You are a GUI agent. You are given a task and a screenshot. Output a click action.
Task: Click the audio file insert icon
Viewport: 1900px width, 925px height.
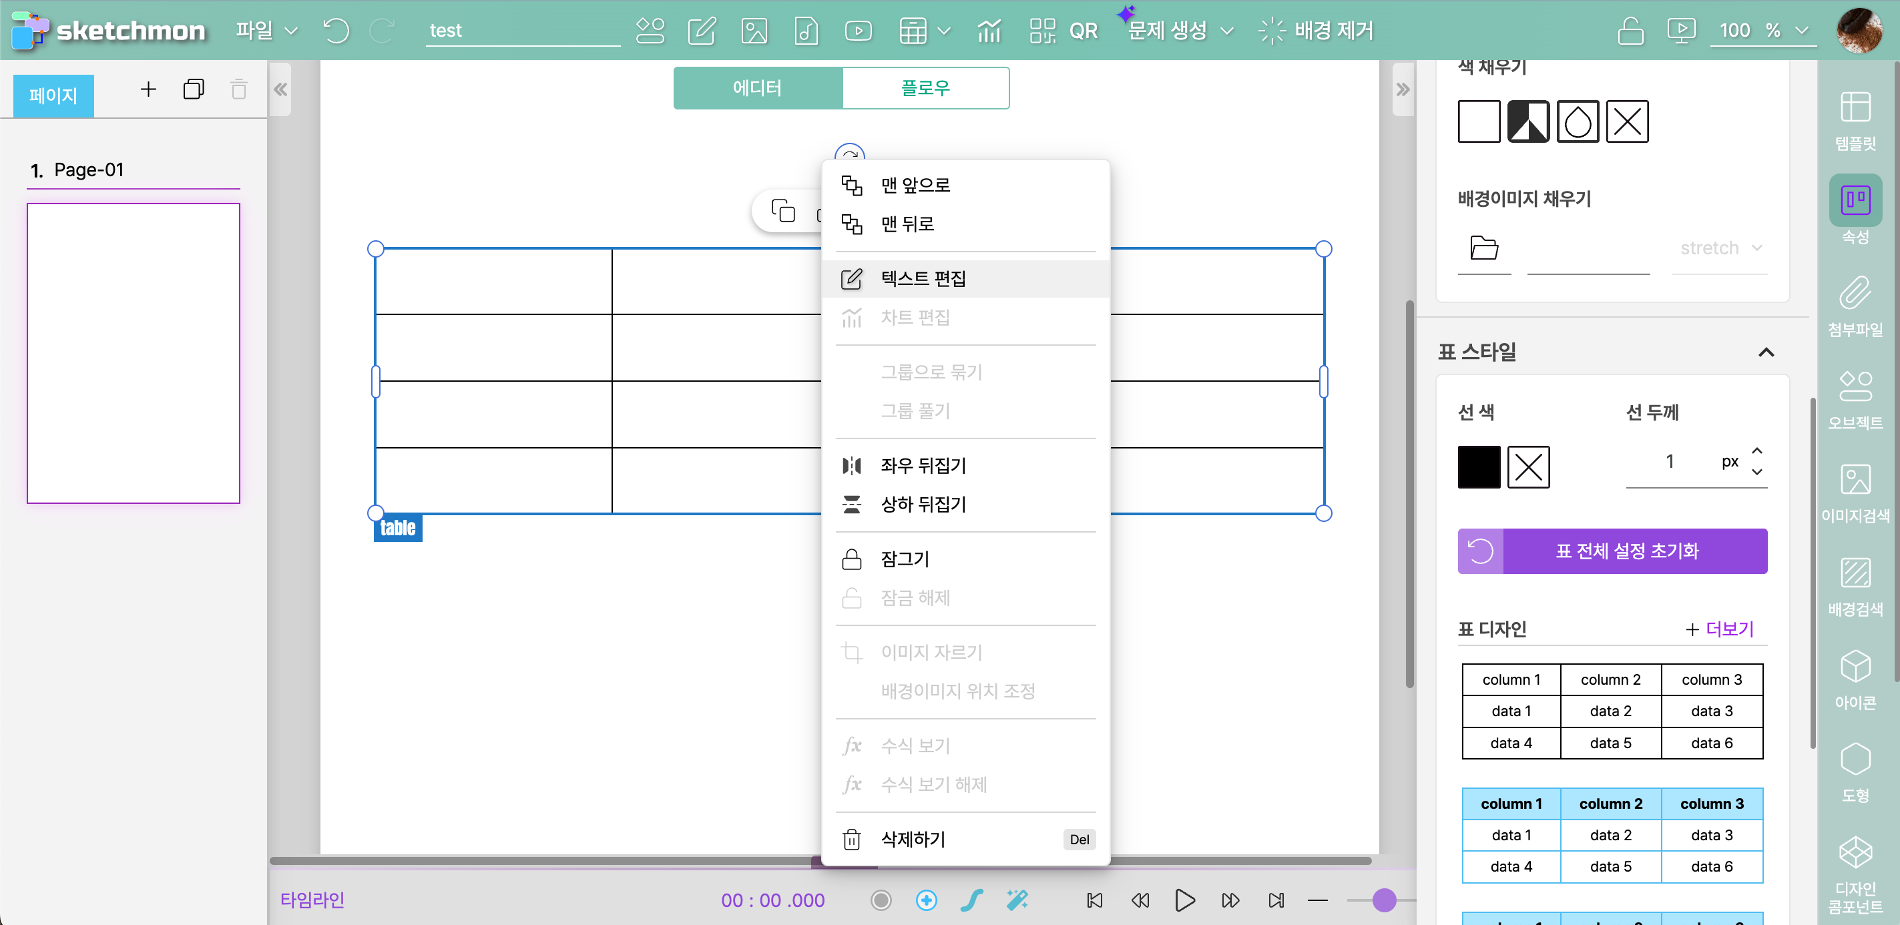point(806,30)
